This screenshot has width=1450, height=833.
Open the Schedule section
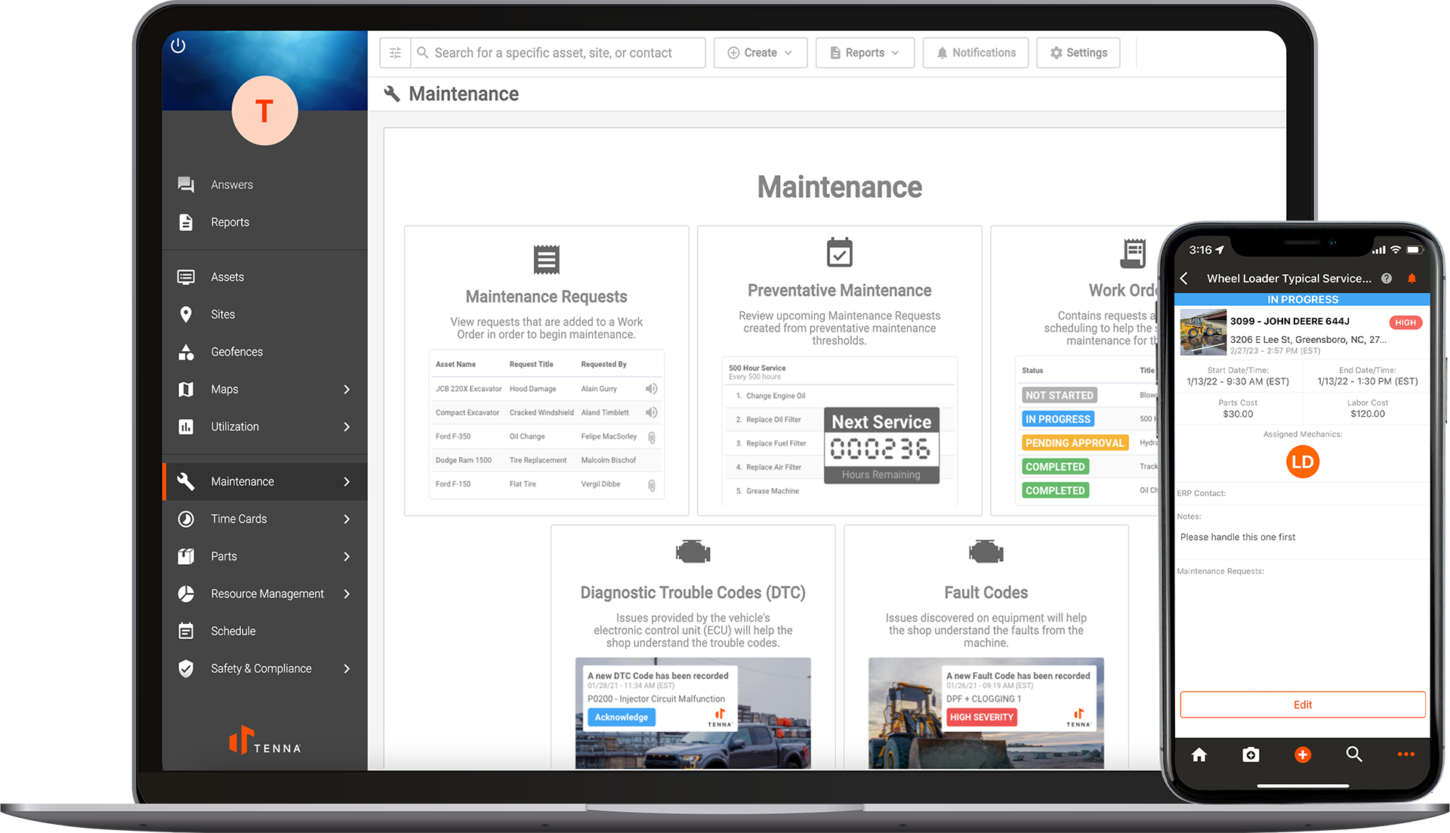234,631
